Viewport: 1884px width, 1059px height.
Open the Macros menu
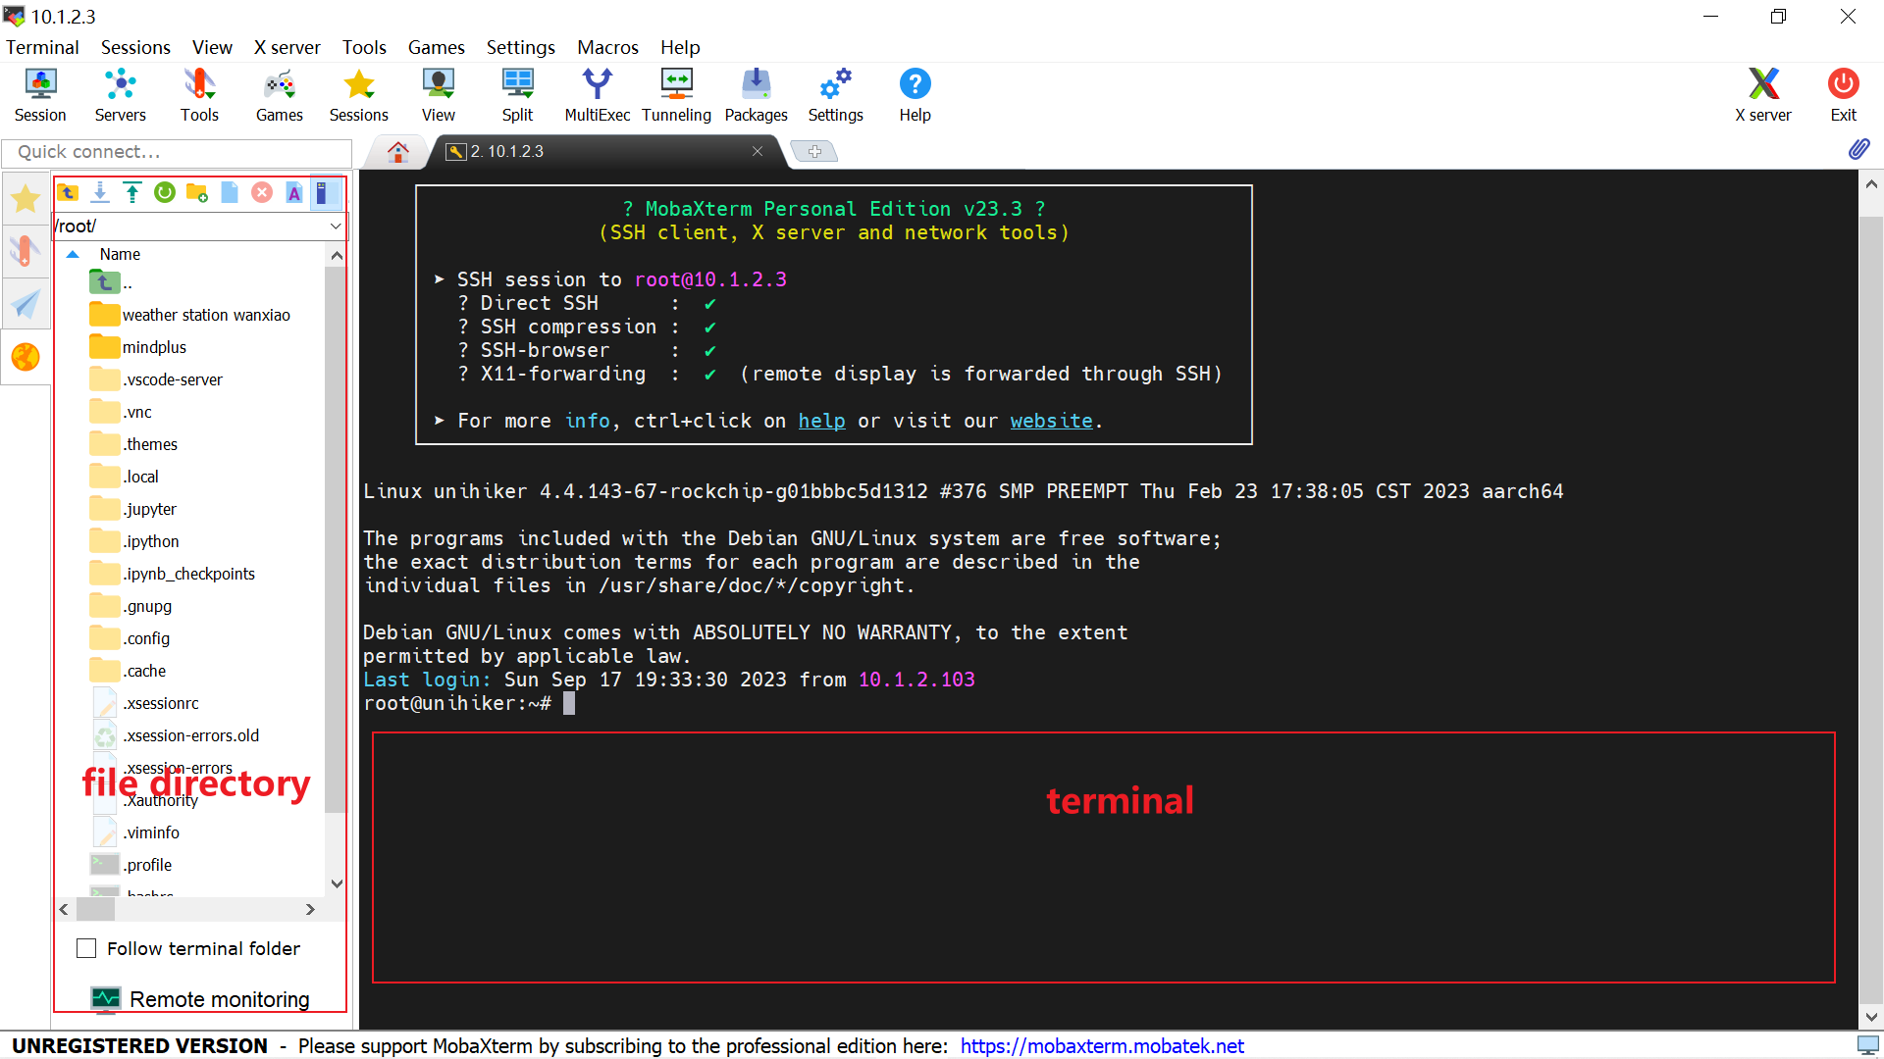[x=607, y=47]
